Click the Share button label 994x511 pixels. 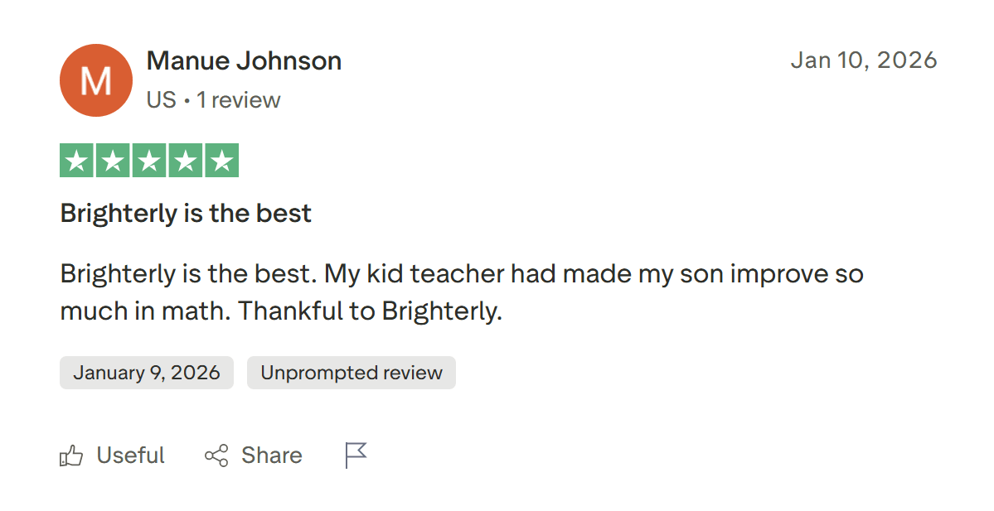(x=272, y=455)
